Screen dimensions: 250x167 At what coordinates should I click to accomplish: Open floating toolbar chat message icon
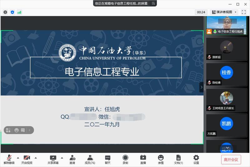(x=23, y=130)
